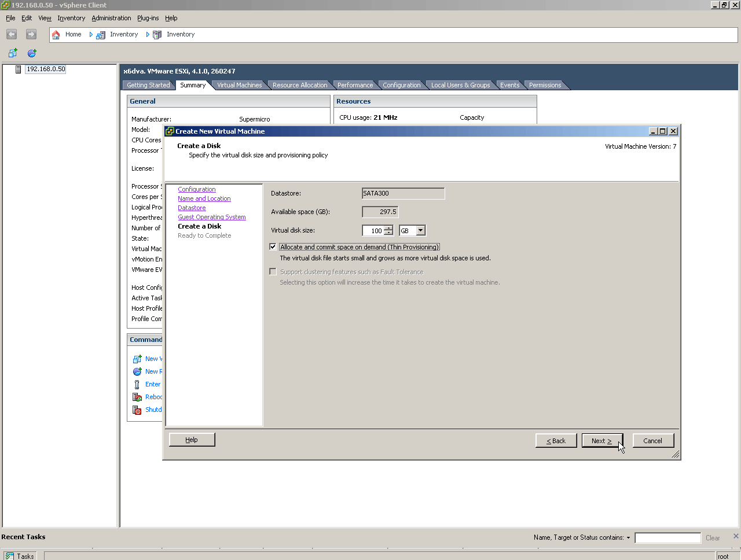Click the Shutdown command icon
The height and width of the screenshot is (560, 741).
137,410
